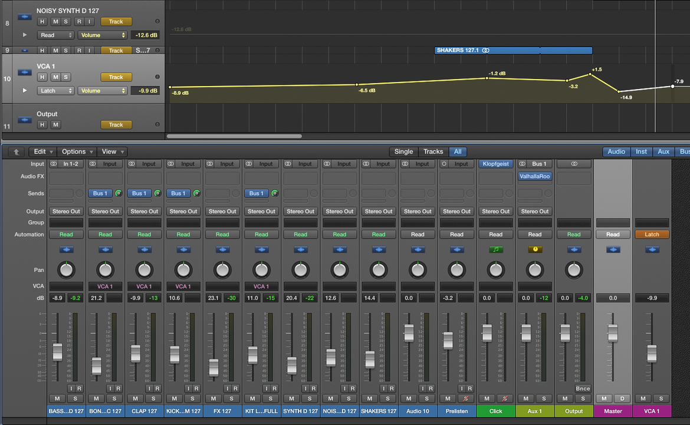This screenshot has width=690, height=425.
Task: Click the mixer up-arrow navigation icon
Action: coord(17,152)
